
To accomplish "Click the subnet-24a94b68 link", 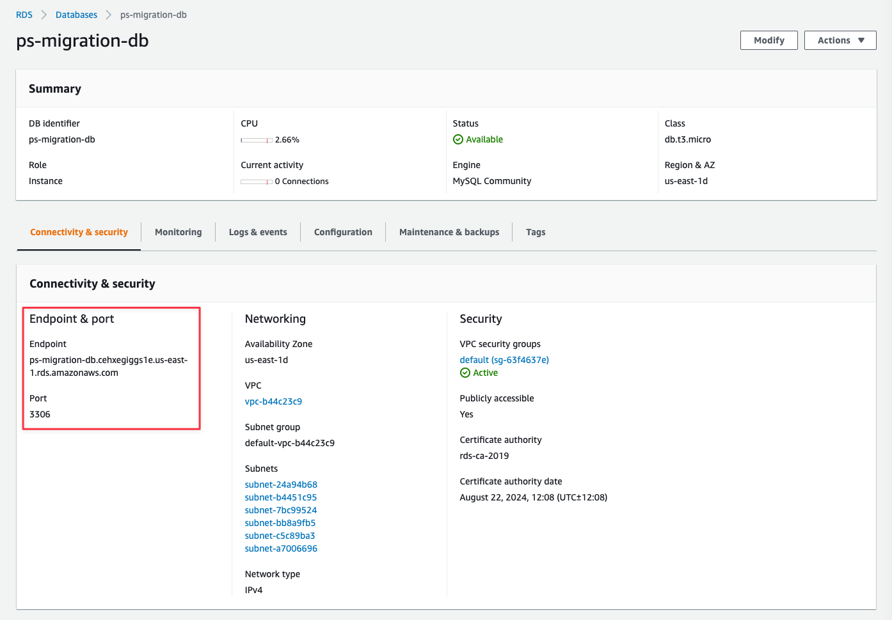I will click(x=281, y=484).
